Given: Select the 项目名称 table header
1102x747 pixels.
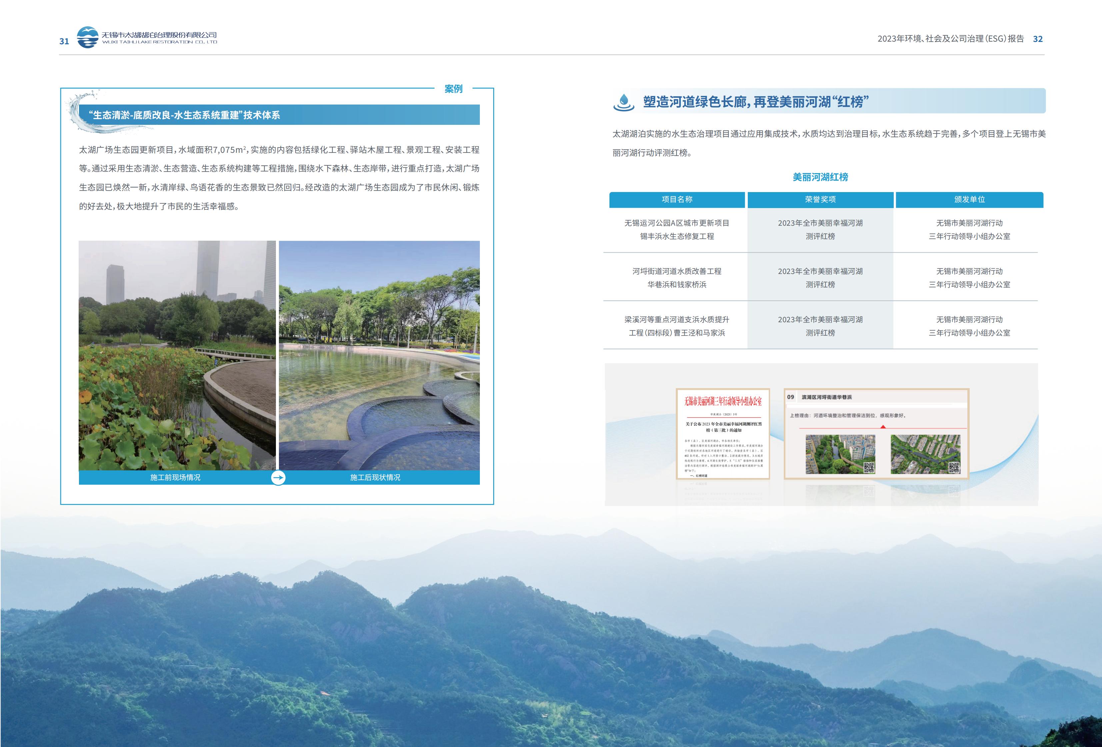Looking at the screenshot, I should [677, 199].
